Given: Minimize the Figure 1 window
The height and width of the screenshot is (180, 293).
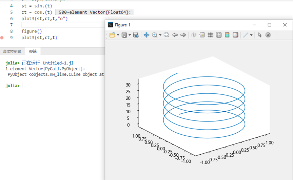Looking at the screenshot, I should (254, 25).
